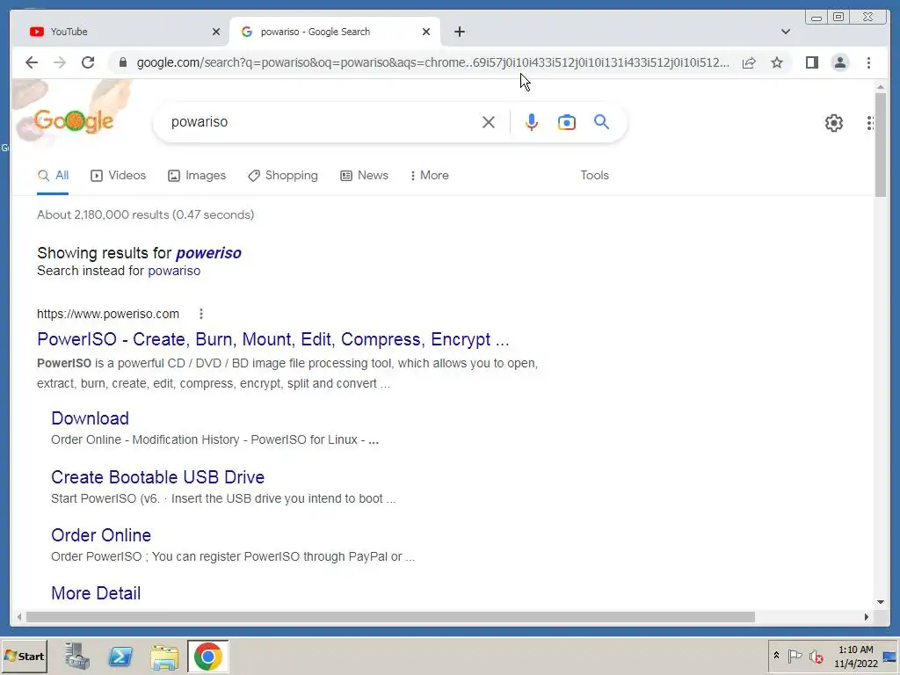Open Google quick settings gear
This screenshot has width=900, height=675.
pos(833,123)
